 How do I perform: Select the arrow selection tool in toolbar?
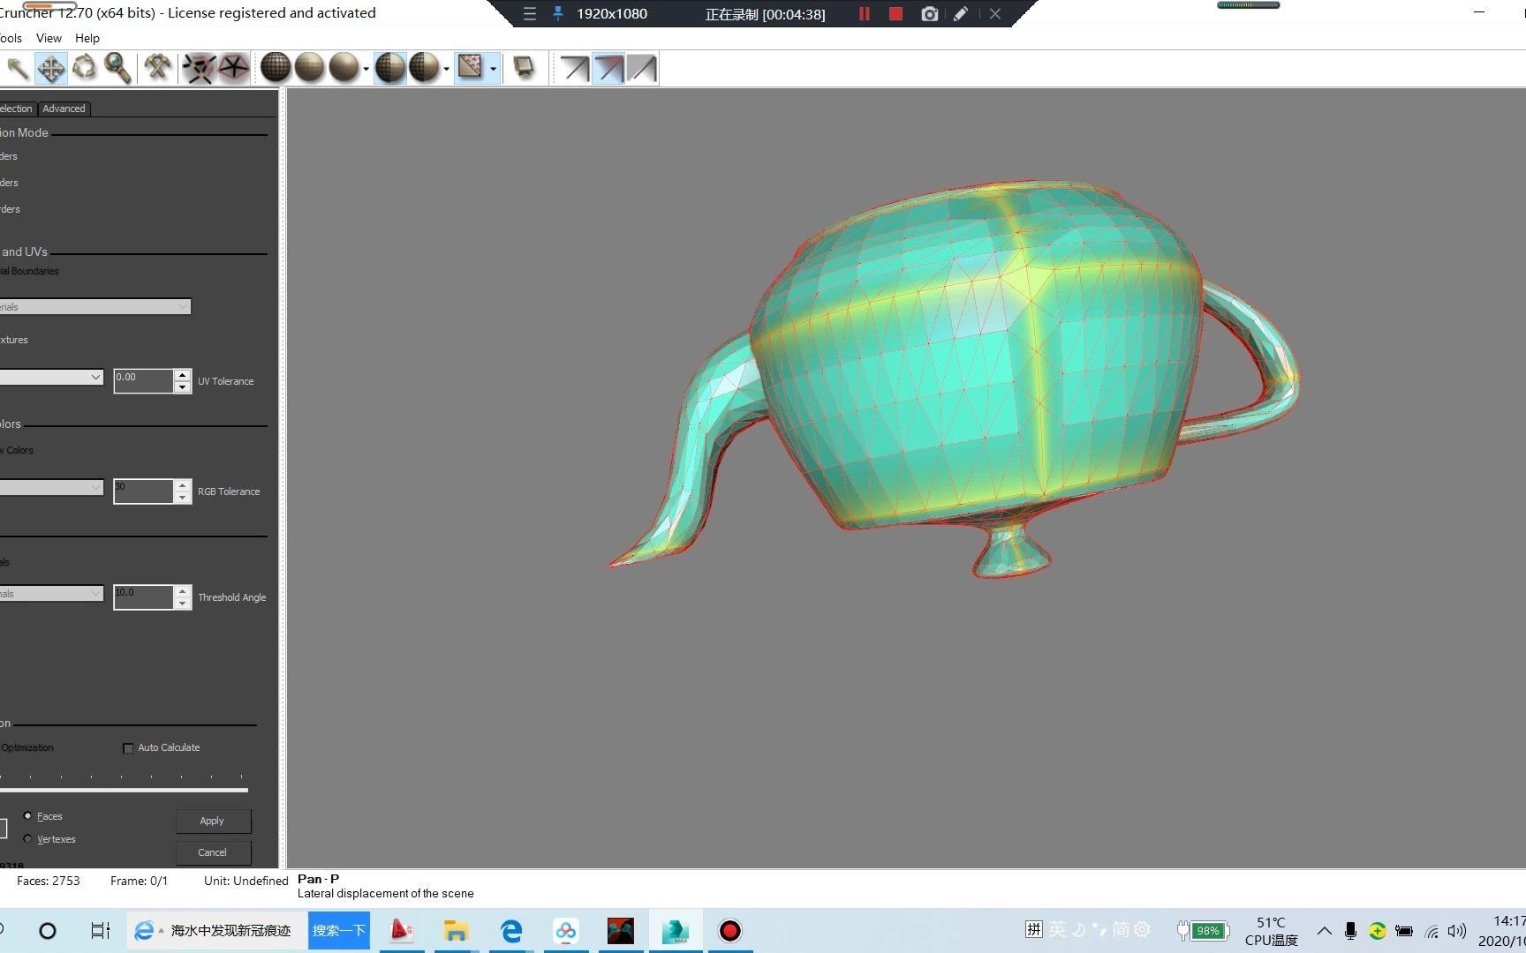pos(18,68)
